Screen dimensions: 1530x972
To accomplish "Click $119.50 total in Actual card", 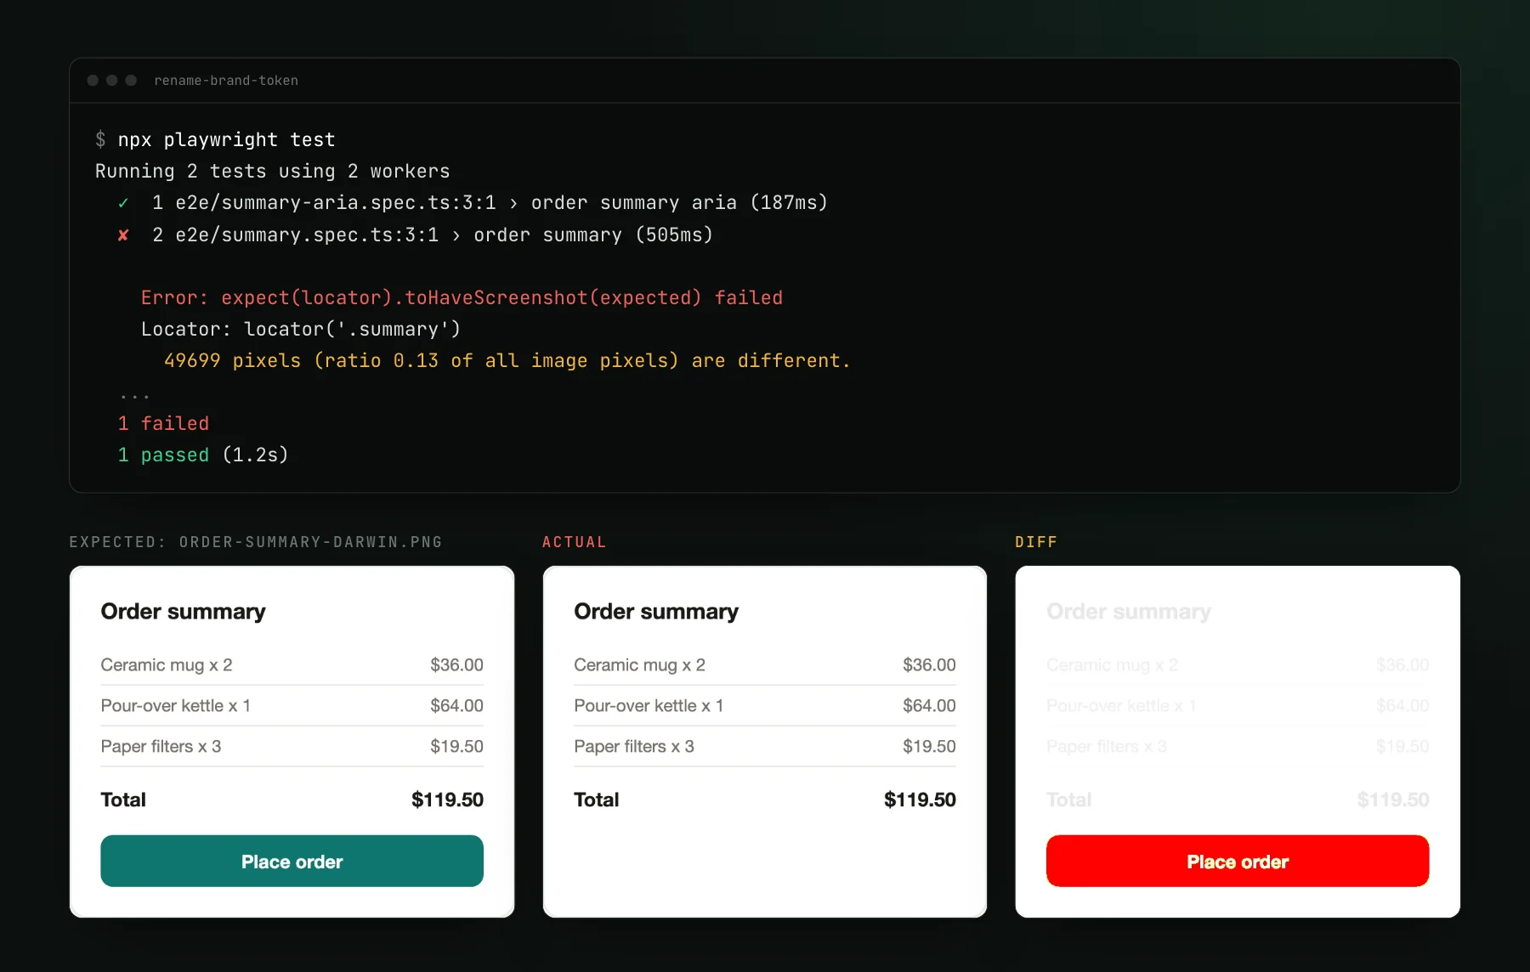I will pos(920,800).
